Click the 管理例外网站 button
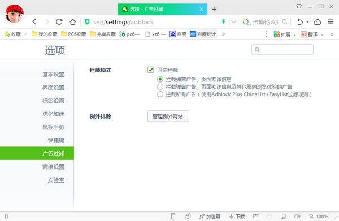339x221 pixels. point(168,116)
